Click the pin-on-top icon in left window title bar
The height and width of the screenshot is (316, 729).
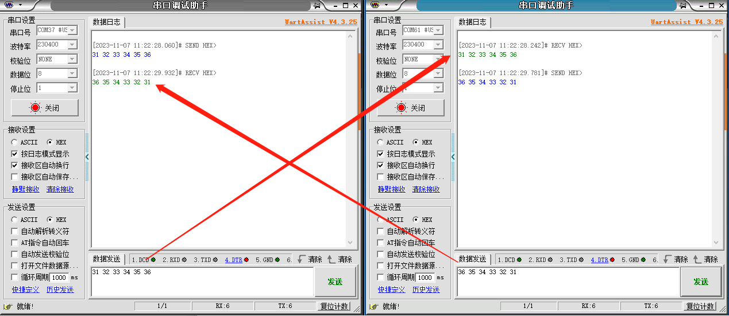[317, 5]
